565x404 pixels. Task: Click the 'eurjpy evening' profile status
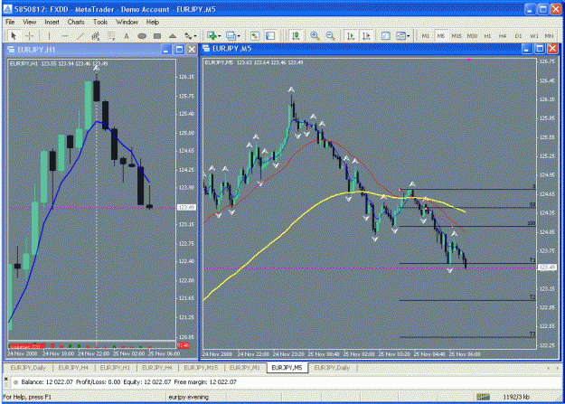pyautogui.click(x=188, y=397)
